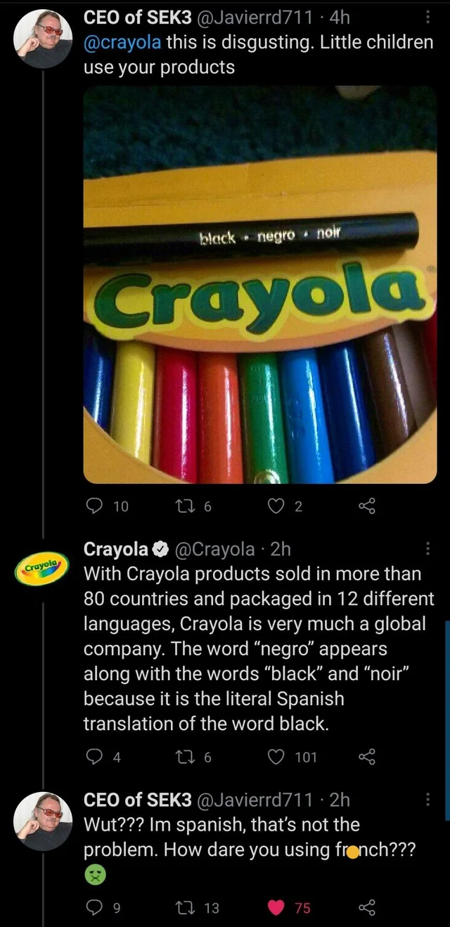Open more options on the last tweet

pyautogui.click(x=430, y=798)
